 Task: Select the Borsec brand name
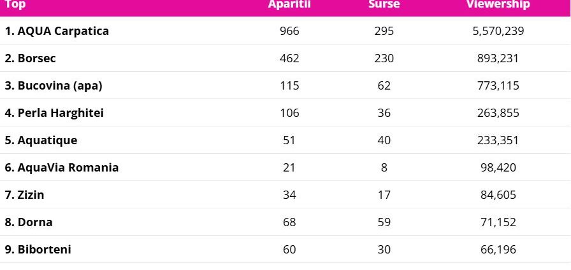coord(31,58)
